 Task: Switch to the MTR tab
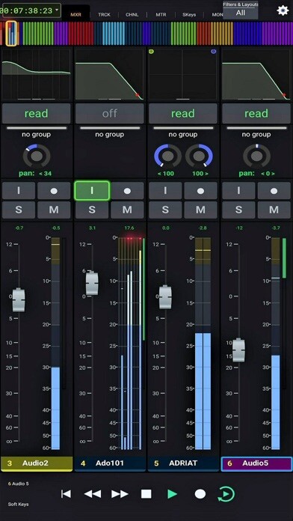tap(161, 15)
